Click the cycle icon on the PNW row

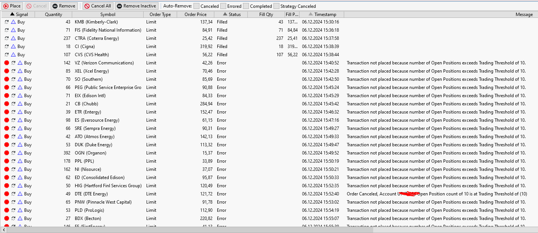click(x=13, y=202)
